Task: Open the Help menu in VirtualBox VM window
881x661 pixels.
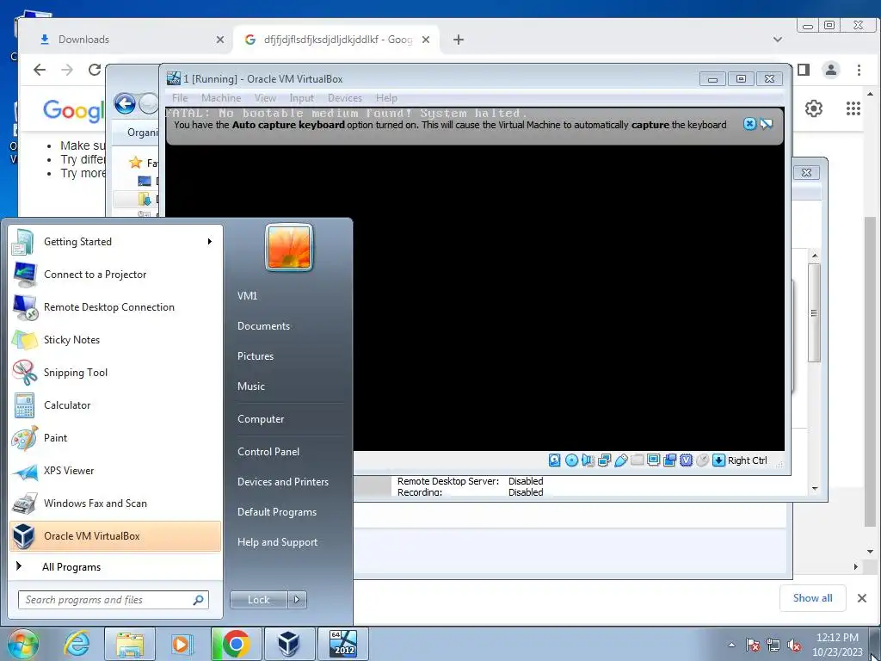Action: (386, 98)
